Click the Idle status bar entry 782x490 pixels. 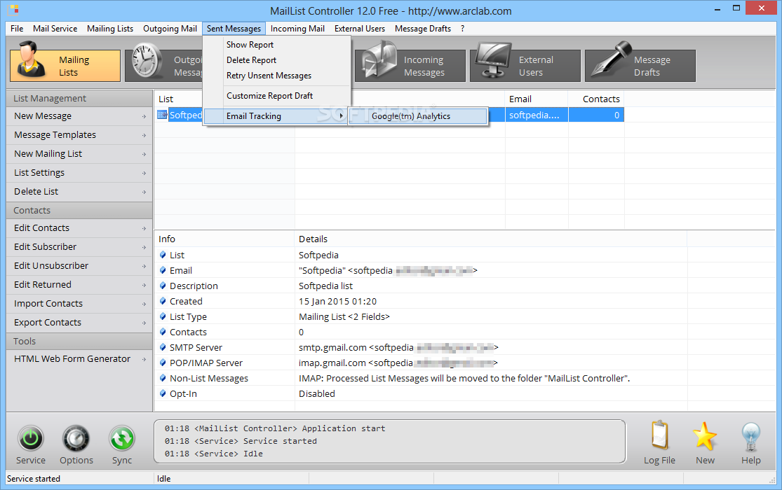(x=163, y=479)
